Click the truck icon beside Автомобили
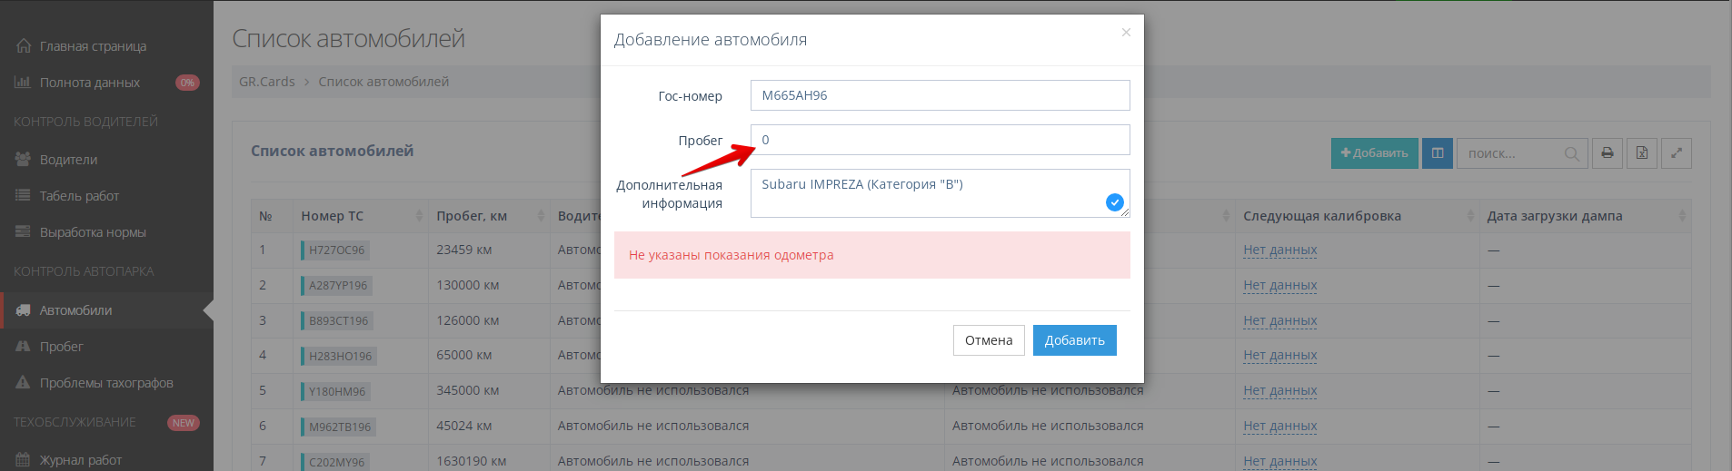 [24, 310]
